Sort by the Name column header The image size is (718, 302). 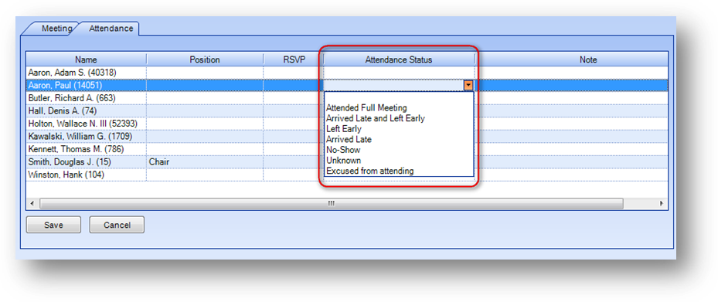(86, 59)
